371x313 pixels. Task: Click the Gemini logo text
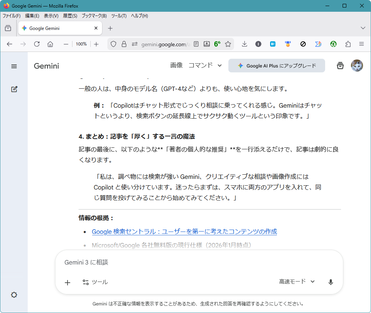tap(46, 66)
